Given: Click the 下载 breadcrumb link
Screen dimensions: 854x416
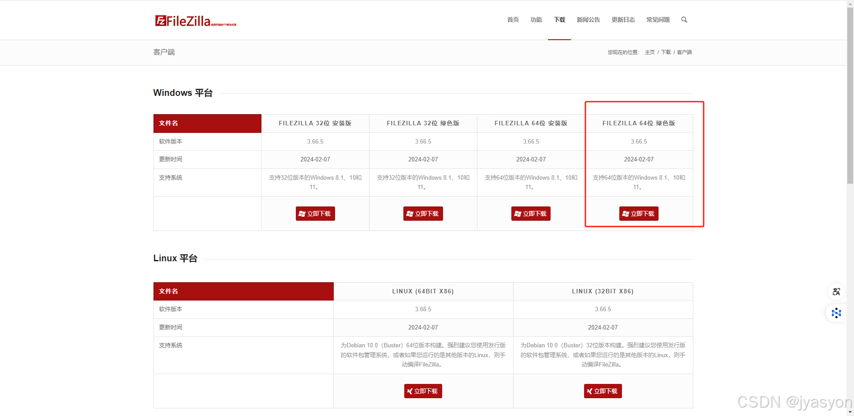Looking at the screenshot, I should [666, 52].
